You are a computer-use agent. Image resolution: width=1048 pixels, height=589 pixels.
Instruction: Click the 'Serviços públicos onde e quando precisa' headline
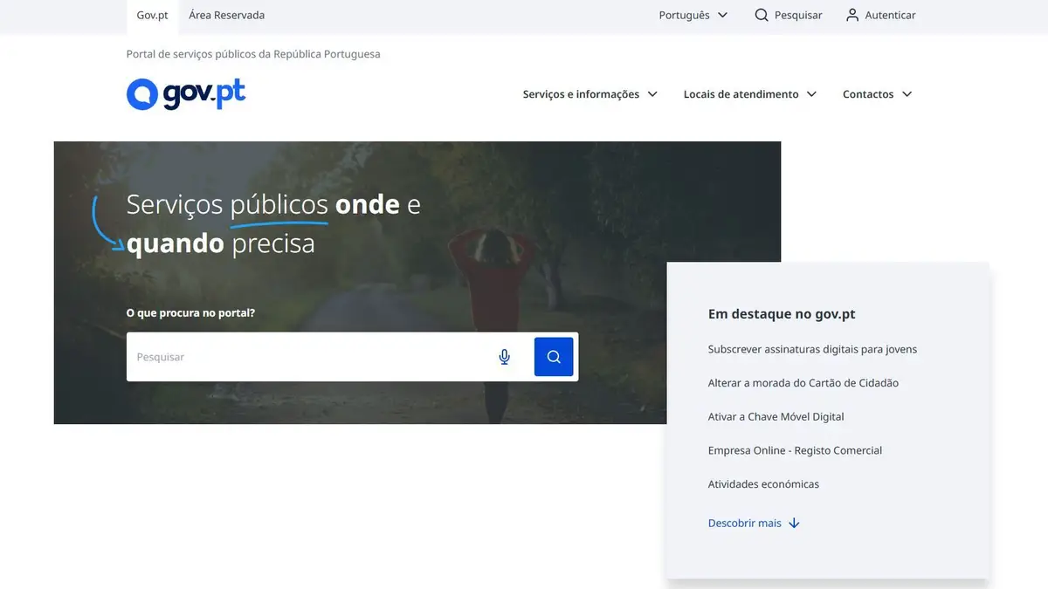(273, 223)
